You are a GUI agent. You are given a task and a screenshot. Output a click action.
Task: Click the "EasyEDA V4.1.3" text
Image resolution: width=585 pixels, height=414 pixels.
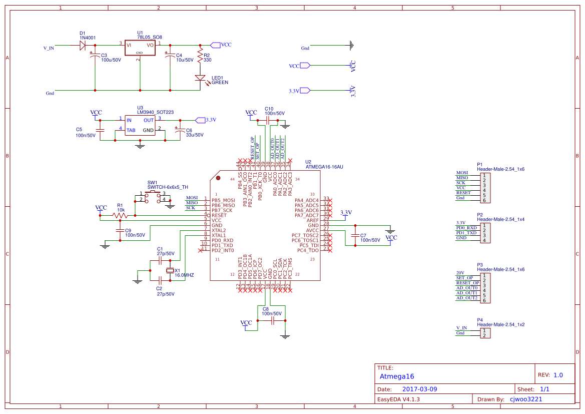click(x=398, y=399)
